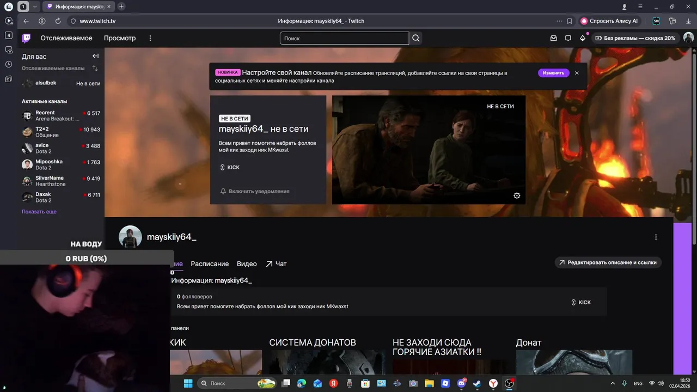Open the address bar three-dot options
This screenshot has width=697, height=392.
tap(559, 21)
